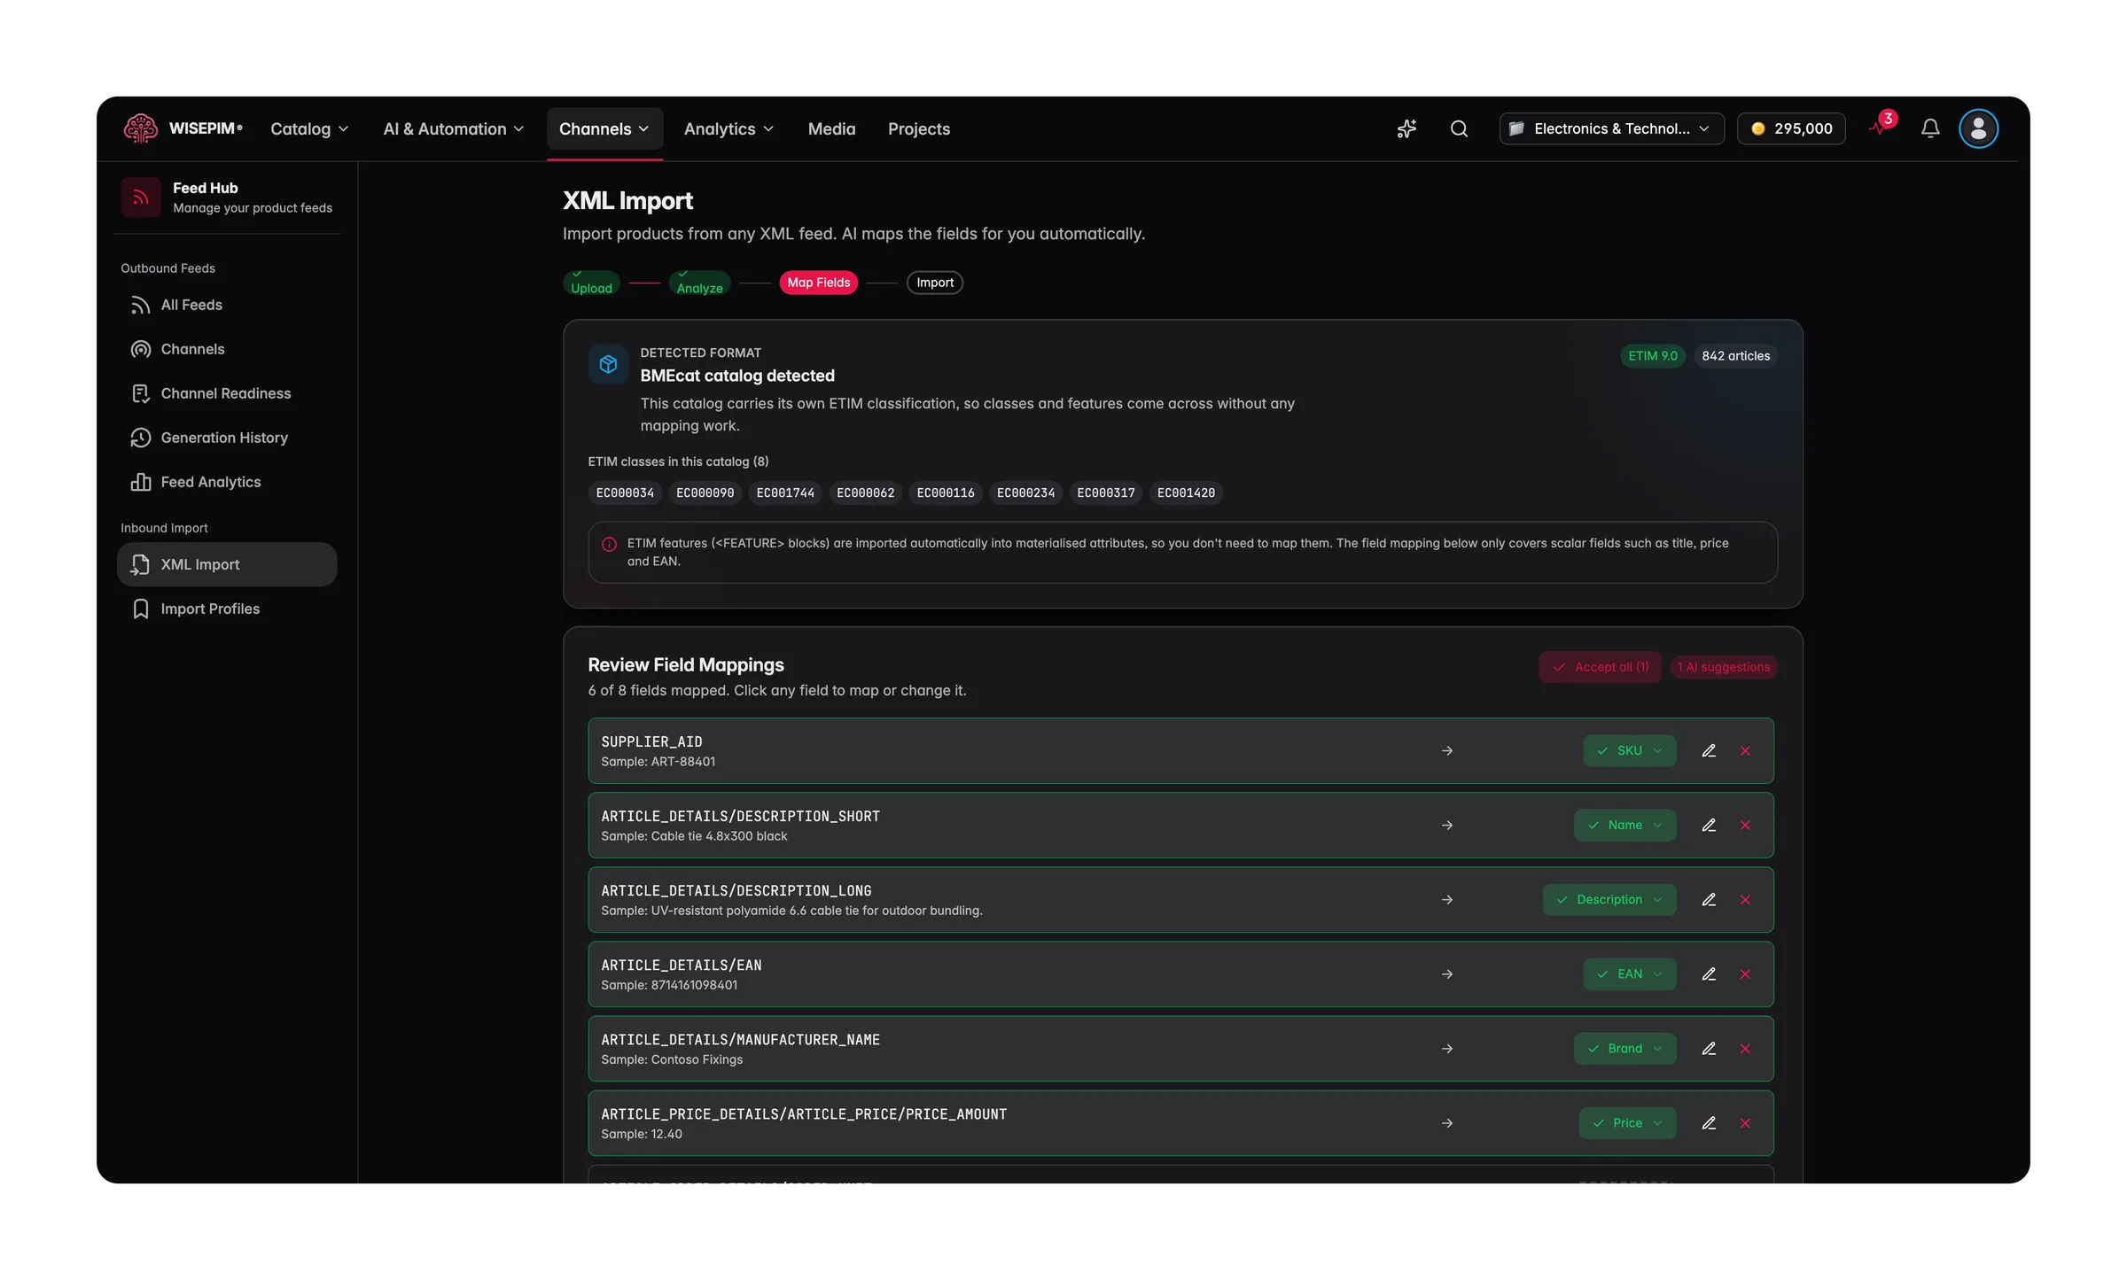Remove the EAN field mapping
This screenshot has height=1280, width=2127.
1745,974
